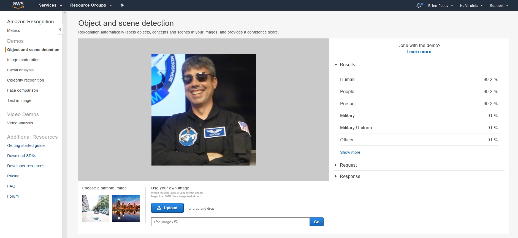Open the Image moderation demo
Viewport: 518px width, 238px height.
point(23,60)
